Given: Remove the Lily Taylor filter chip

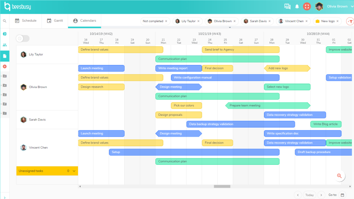Looking at the screenshot, I should 199,21.
